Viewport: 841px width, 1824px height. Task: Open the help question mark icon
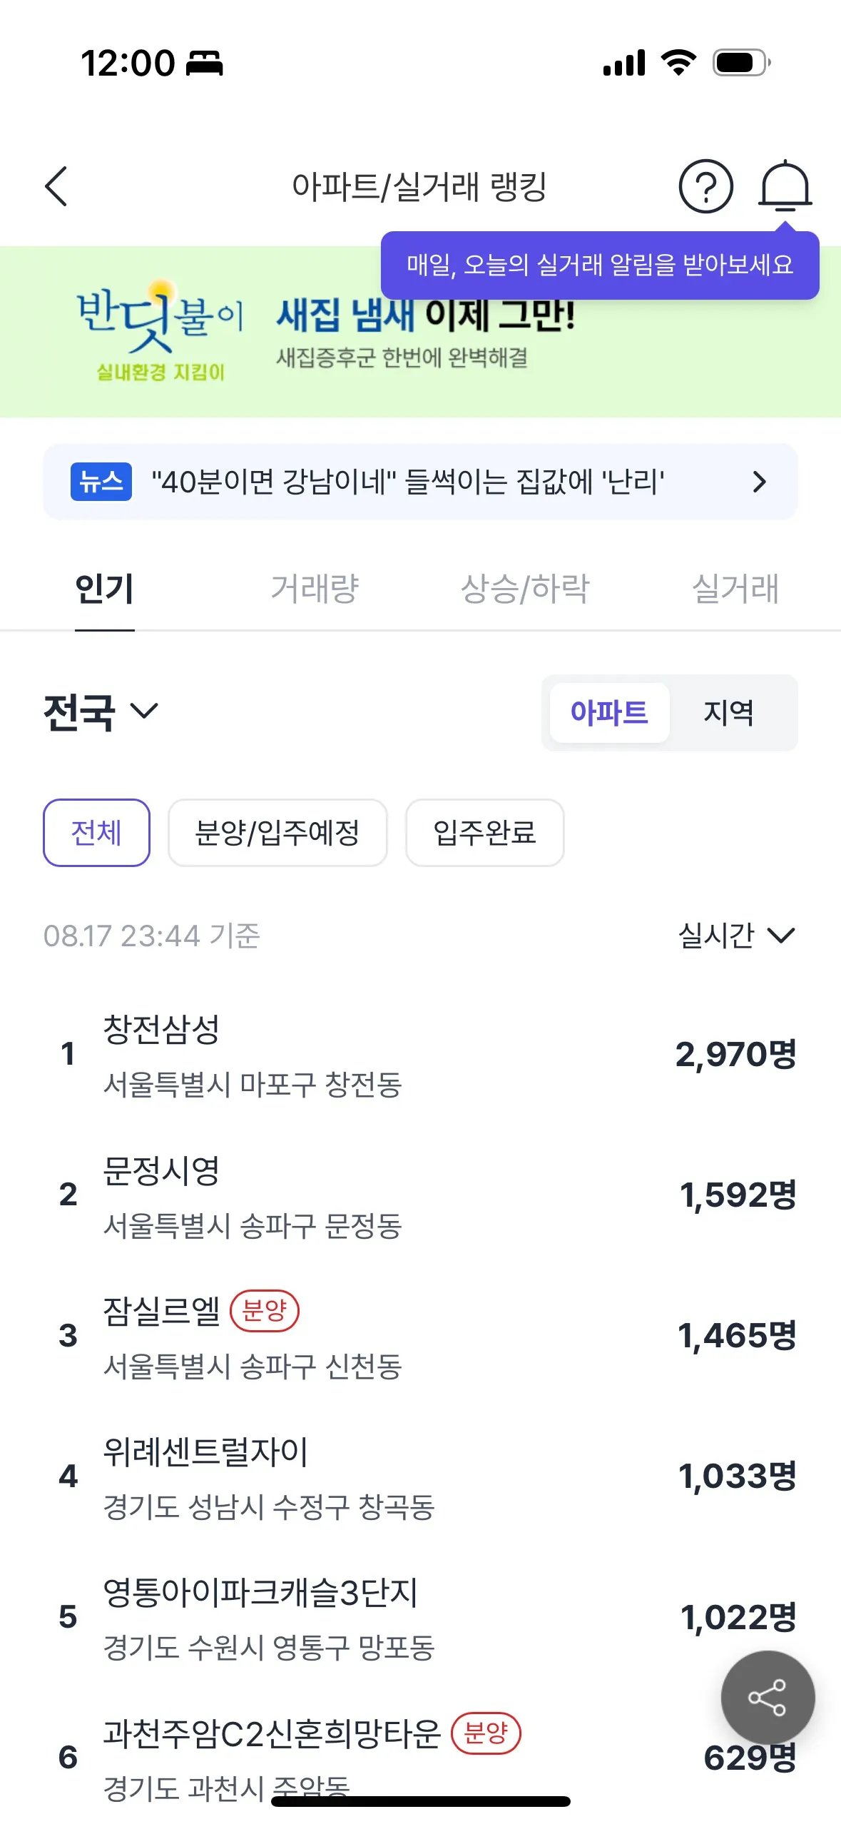705,187
